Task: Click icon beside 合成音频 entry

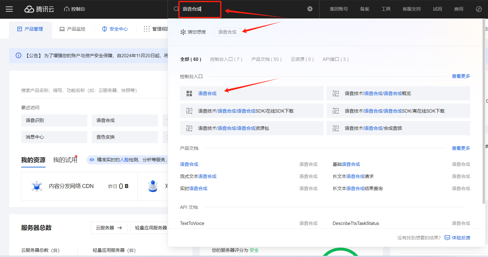Action: 336,128
